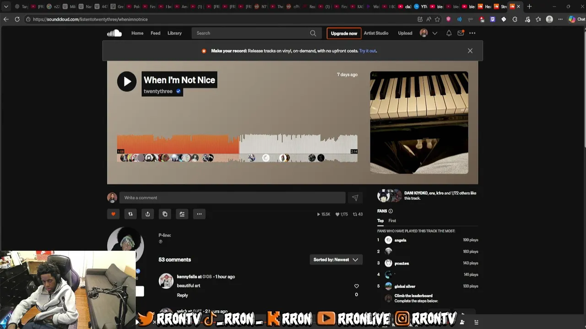Open the browser tab list chevron
The width and height of the screenshot is (586, 329).
(x=6, y=6)
